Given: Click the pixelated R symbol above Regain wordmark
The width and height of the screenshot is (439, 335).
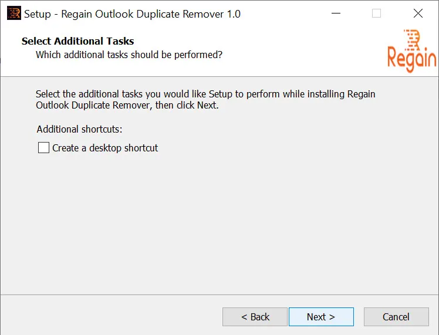Looking at the screenshot, I should 411,39.
